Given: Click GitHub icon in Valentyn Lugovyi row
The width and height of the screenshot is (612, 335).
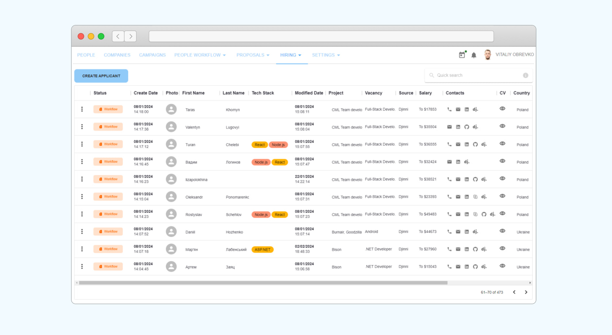Looking at the screenshot, I should point(467,127).
